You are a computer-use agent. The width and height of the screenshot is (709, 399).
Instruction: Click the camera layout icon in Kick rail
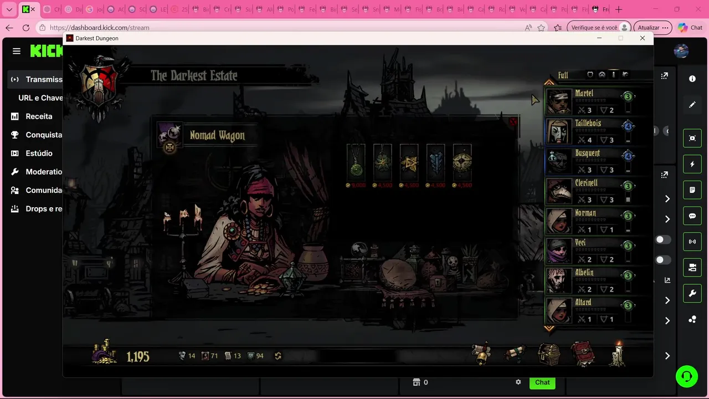pyautogui.click(x=692, y=267)
